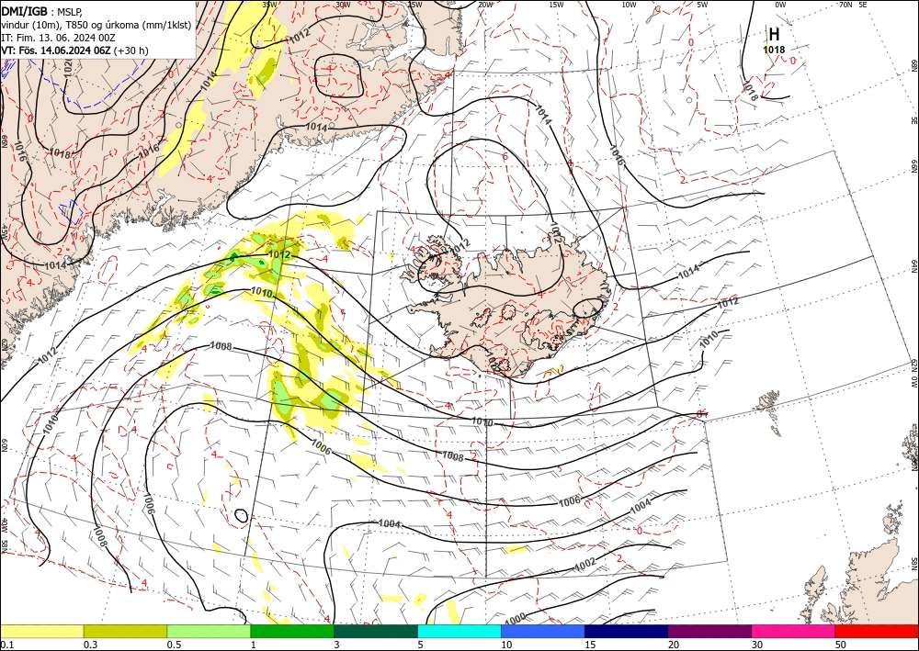Click the red 50 mm legend swatch
This screenshot has height=651, width=919.
(877, 631)
